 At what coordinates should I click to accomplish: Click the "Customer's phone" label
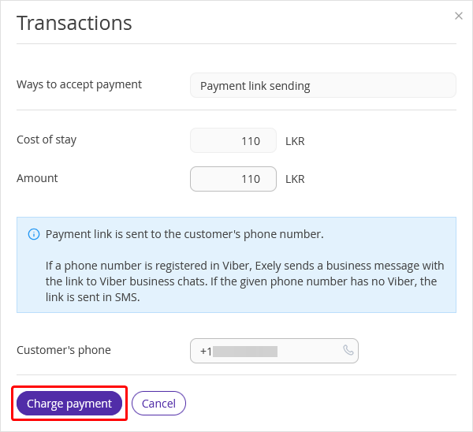(64, 350)
